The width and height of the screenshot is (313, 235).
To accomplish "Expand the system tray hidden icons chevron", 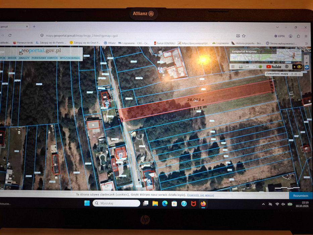I will coord(263,204).
